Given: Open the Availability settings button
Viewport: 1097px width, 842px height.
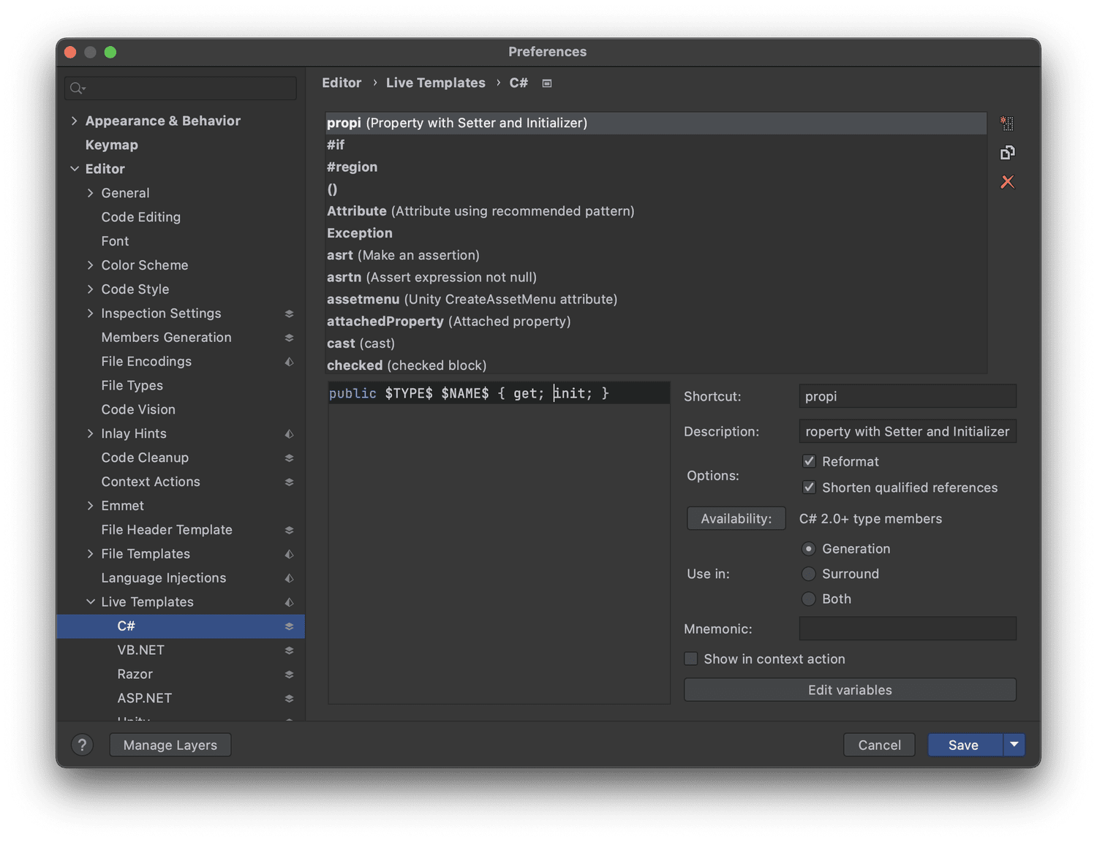Looking at the screenshot, I should point(736,518).
